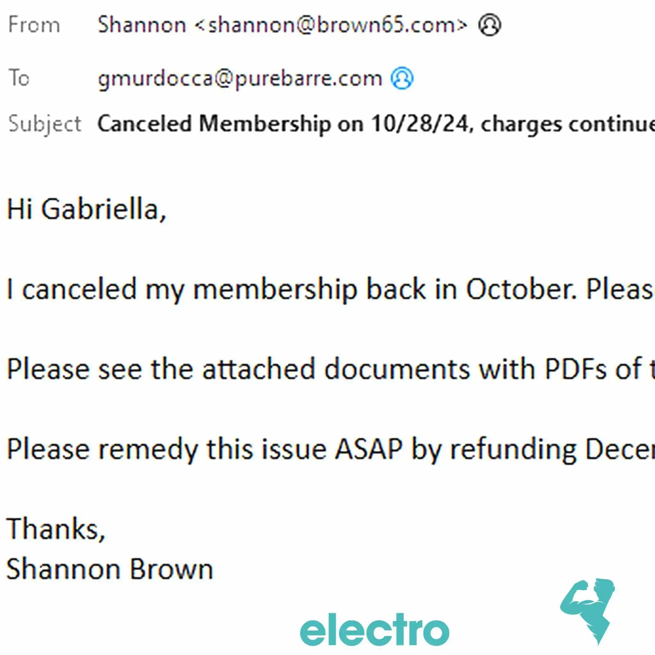Click the word ASAP in the body

(369, 449)
